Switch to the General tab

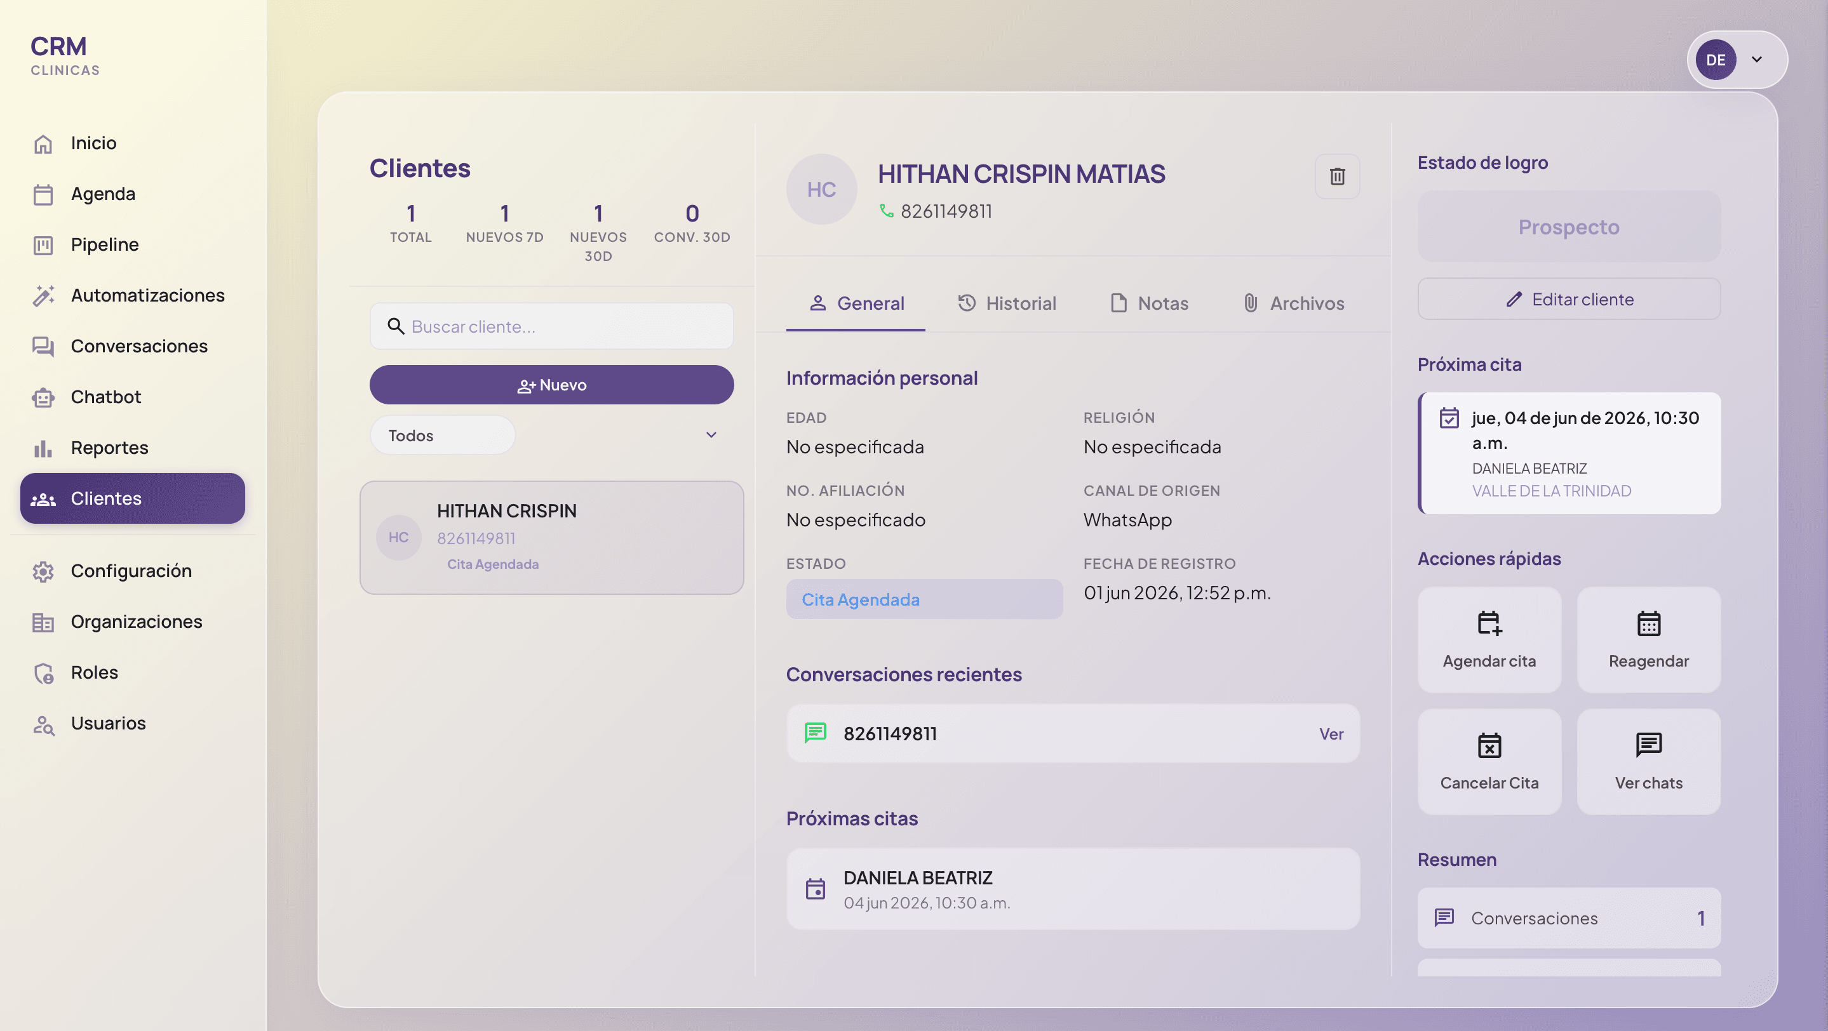(856, 303)
